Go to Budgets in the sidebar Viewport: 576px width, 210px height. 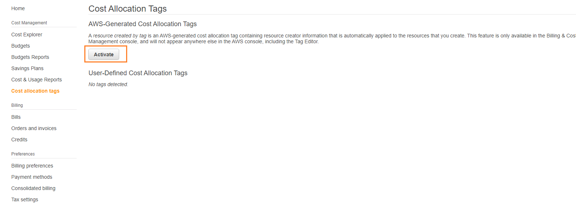20,46
